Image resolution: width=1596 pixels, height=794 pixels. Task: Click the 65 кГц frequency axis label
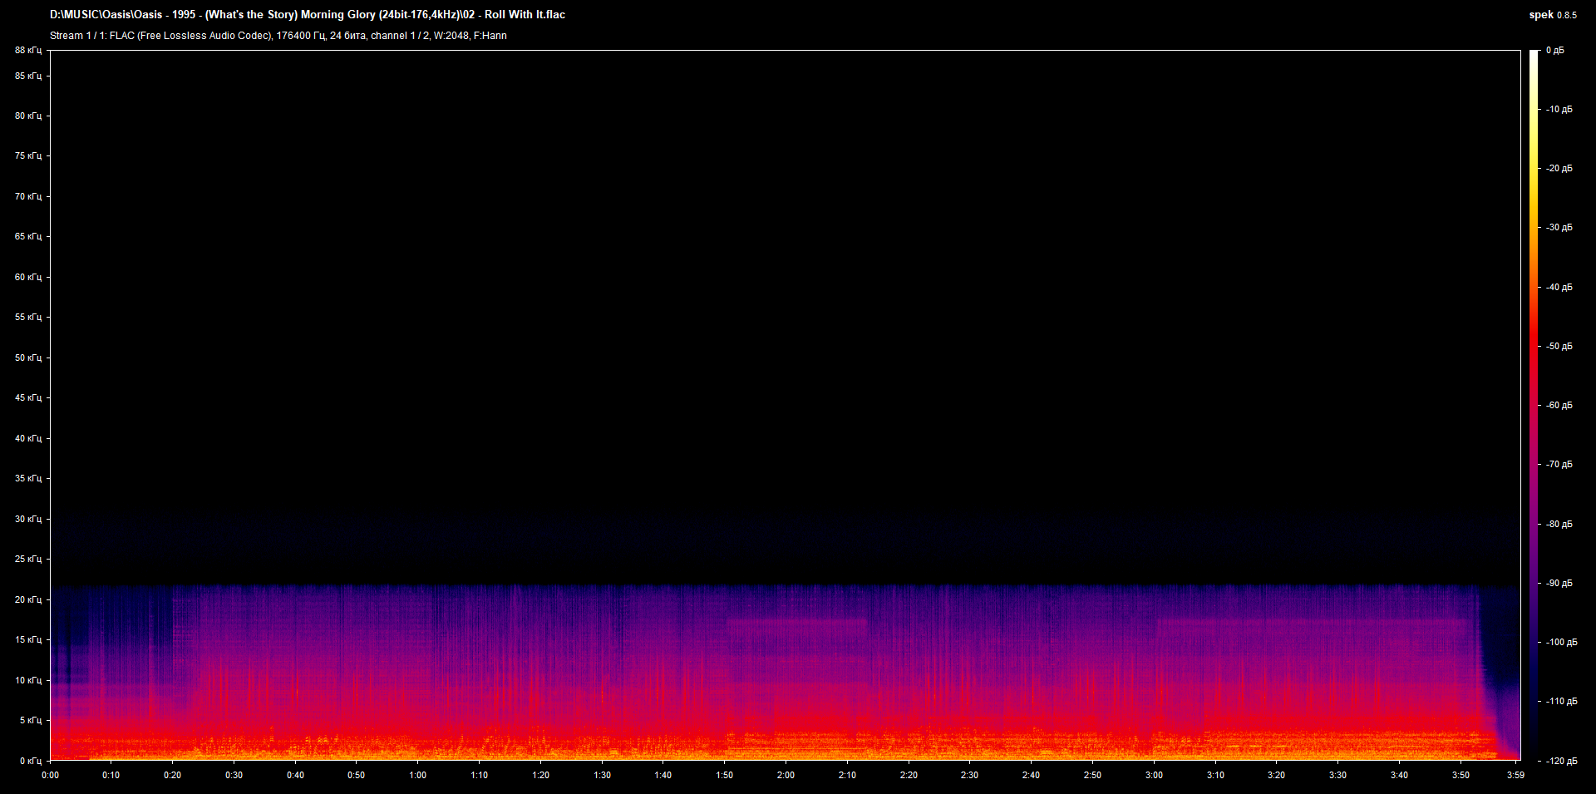coord(27,236)
